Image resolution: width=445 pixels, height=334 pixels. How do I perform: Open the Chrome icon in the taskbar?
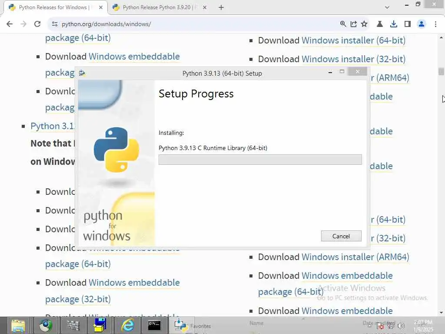click(x=45, y=325)
